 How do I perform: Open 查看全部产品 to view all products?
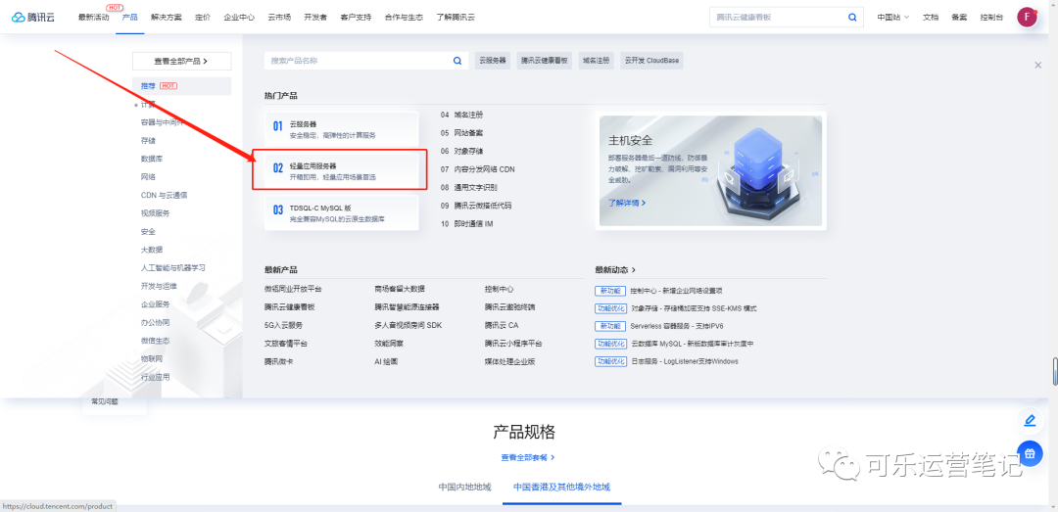(181, 62)
